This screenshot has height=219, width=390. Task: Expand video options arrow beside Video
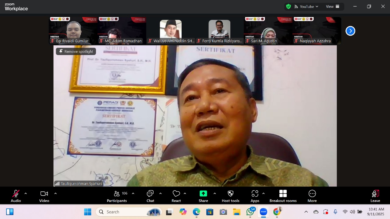point(55,193)
